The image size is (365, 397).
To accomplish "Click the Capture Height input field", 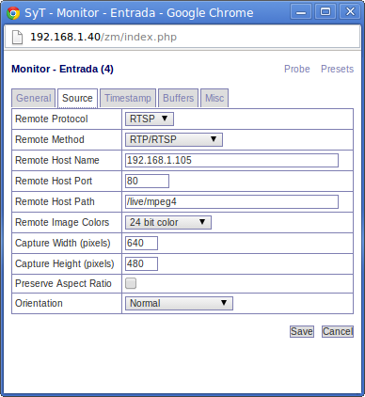I will point(141,263).
